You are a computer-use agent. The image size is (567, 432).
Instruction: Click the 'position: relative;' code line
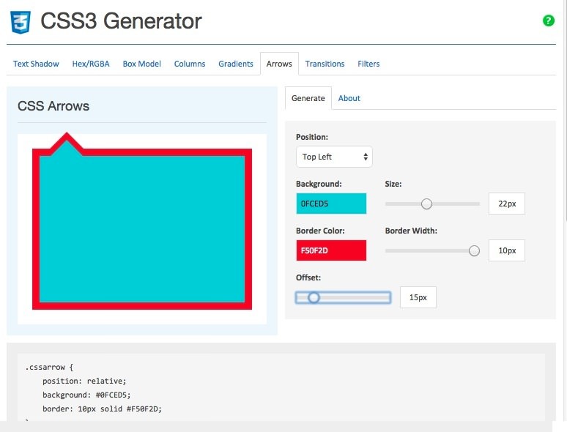[84, 381]
